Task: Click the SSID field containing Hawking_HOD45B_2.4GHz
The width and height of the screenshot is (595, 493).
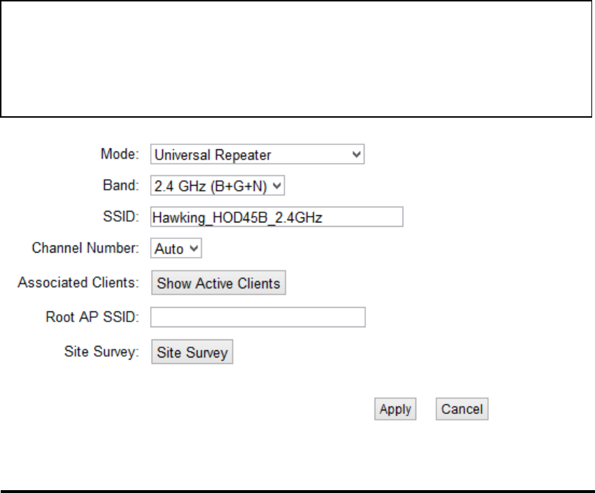Action: click(x=276, y=217)
